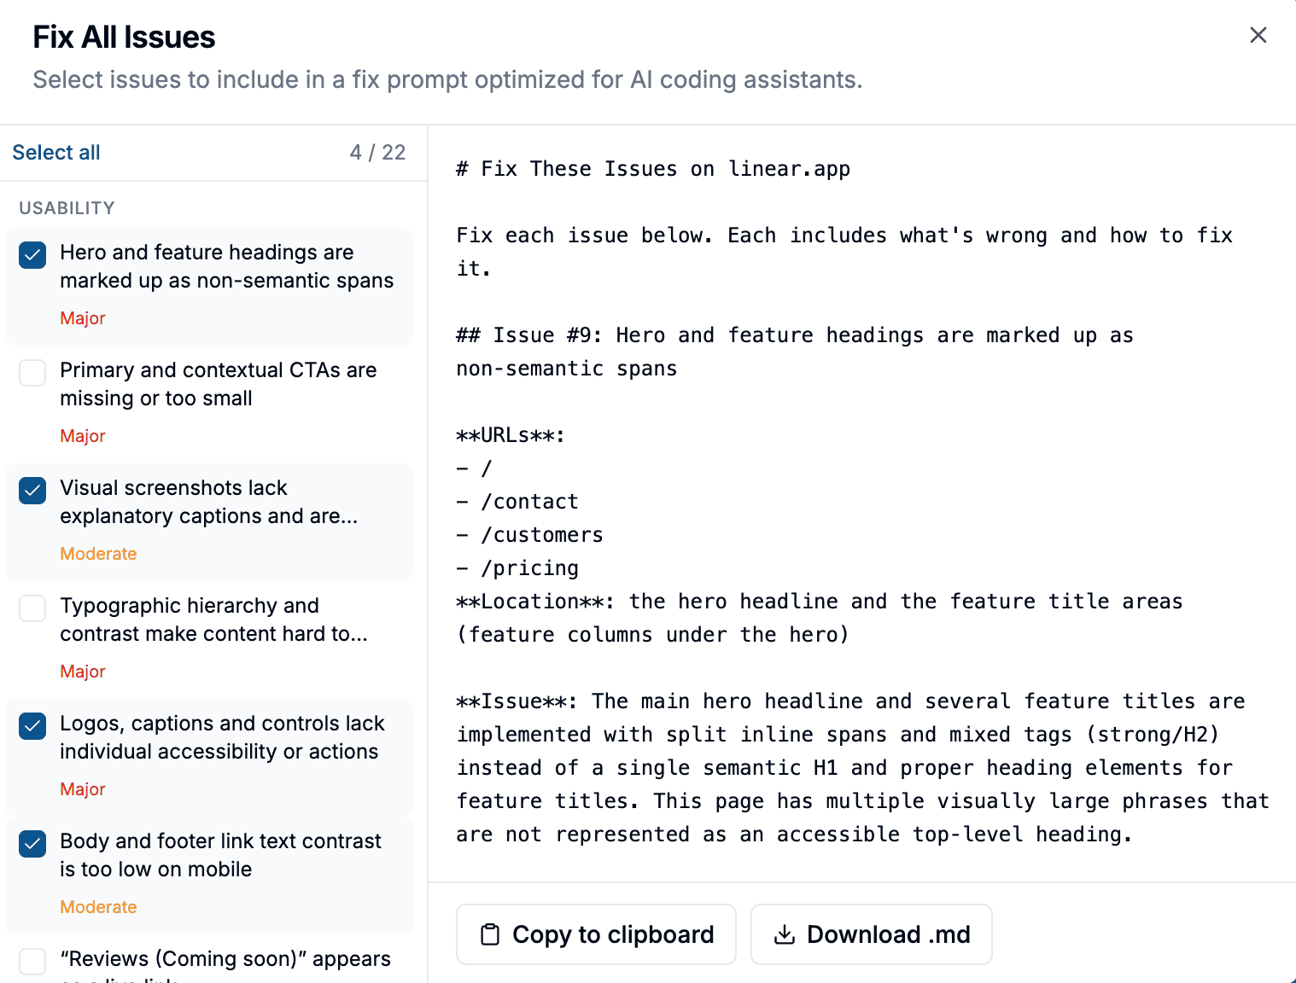Click the clipboard icon on the copy button
The width and height of the screenshot is (1296, 983).
pyautogui.click(x=490, y=934)
